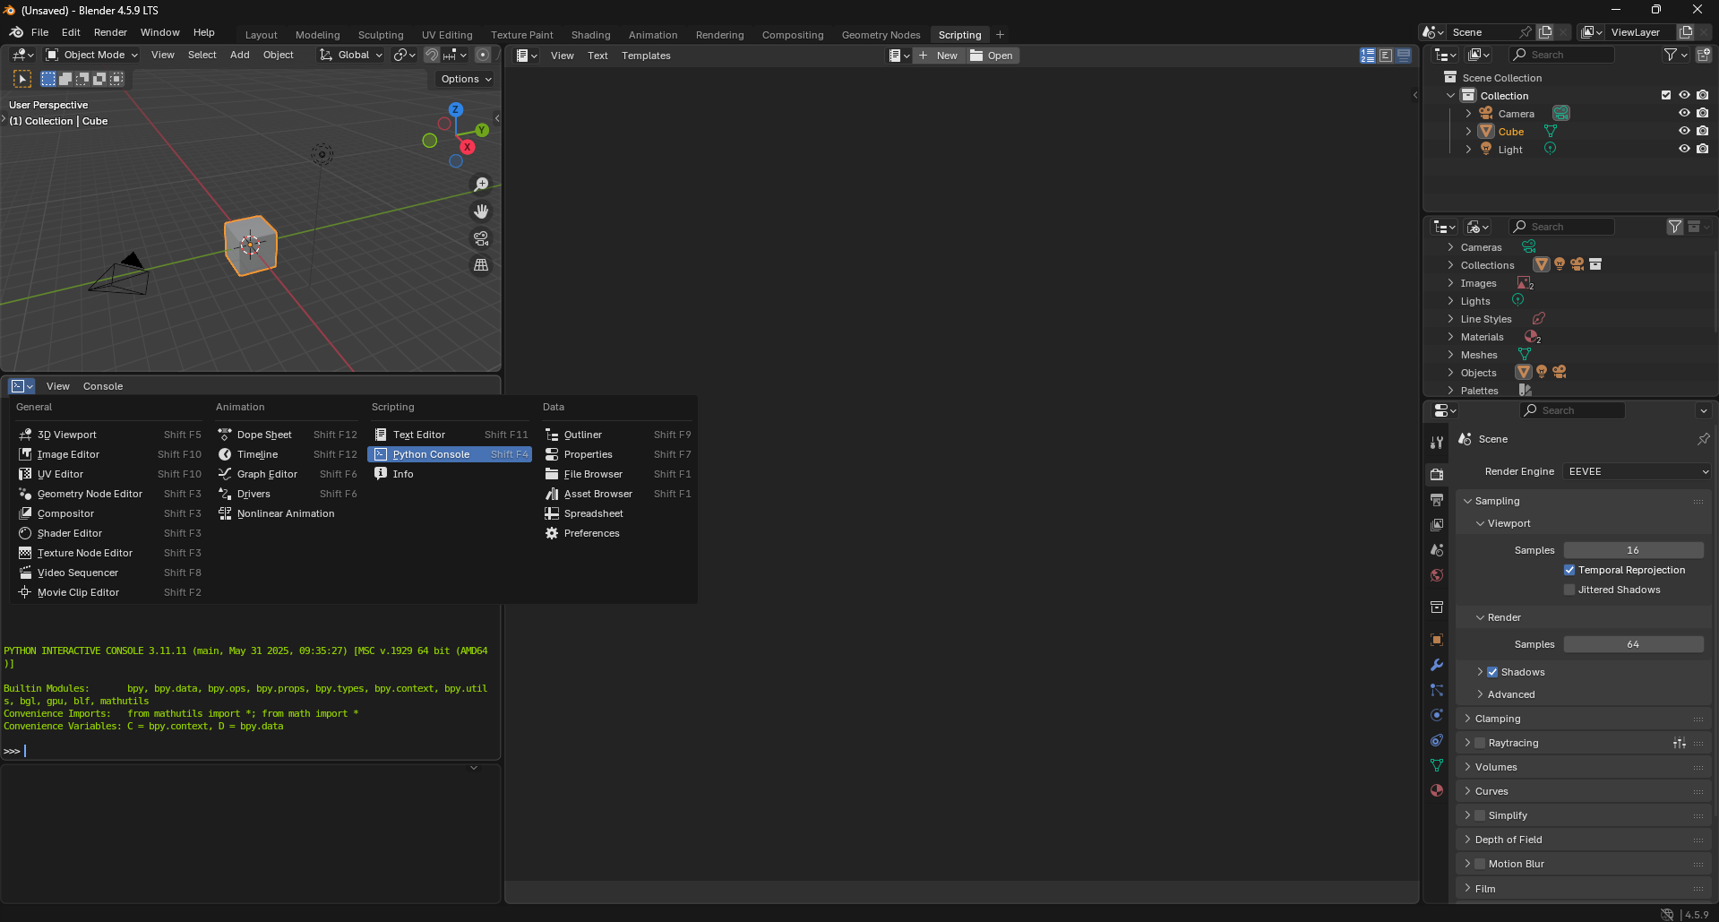1719x922 pixels.
Task: Open the Material properties tab
Action: [x=1437, y=790]
